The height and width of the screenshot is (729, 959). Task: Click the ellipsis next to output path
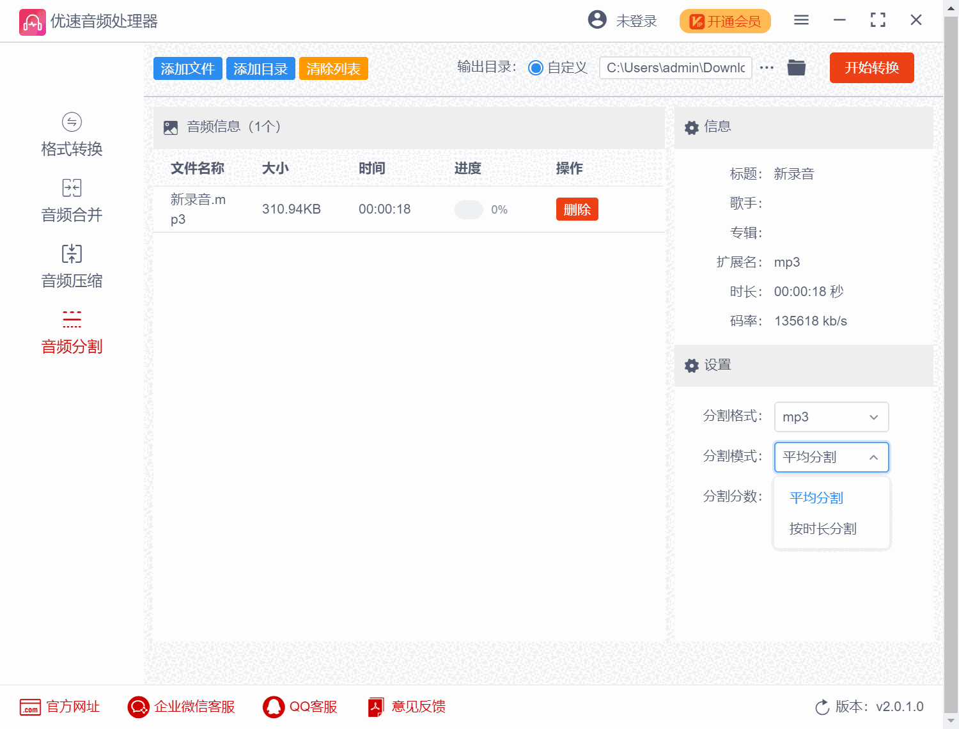[767, 67]
